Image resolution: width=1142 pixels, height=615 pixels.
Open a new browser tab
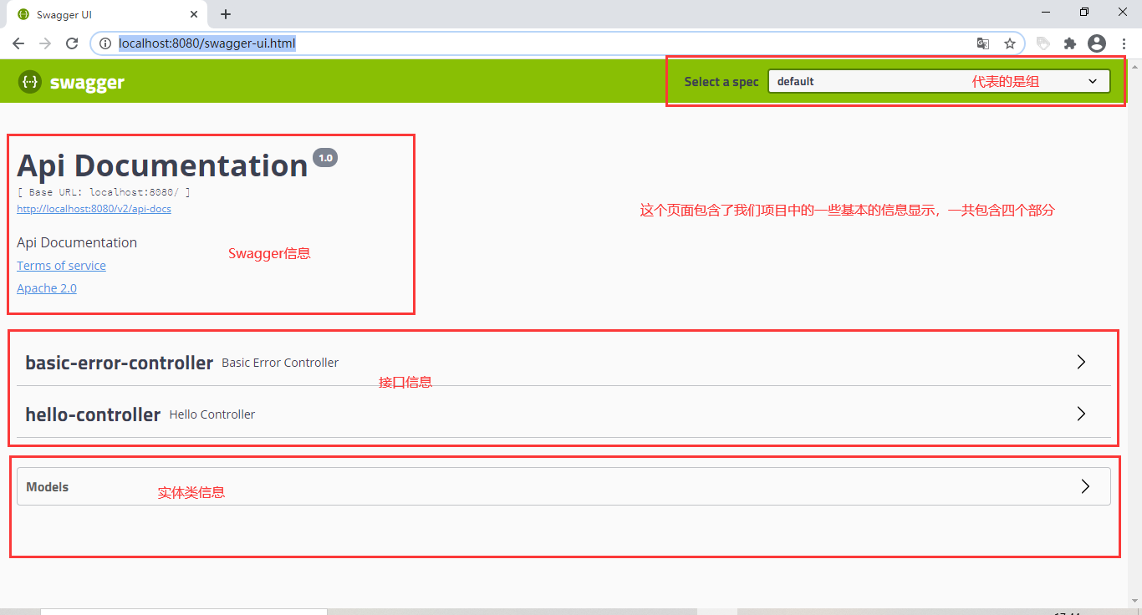[x=226, y=14]
